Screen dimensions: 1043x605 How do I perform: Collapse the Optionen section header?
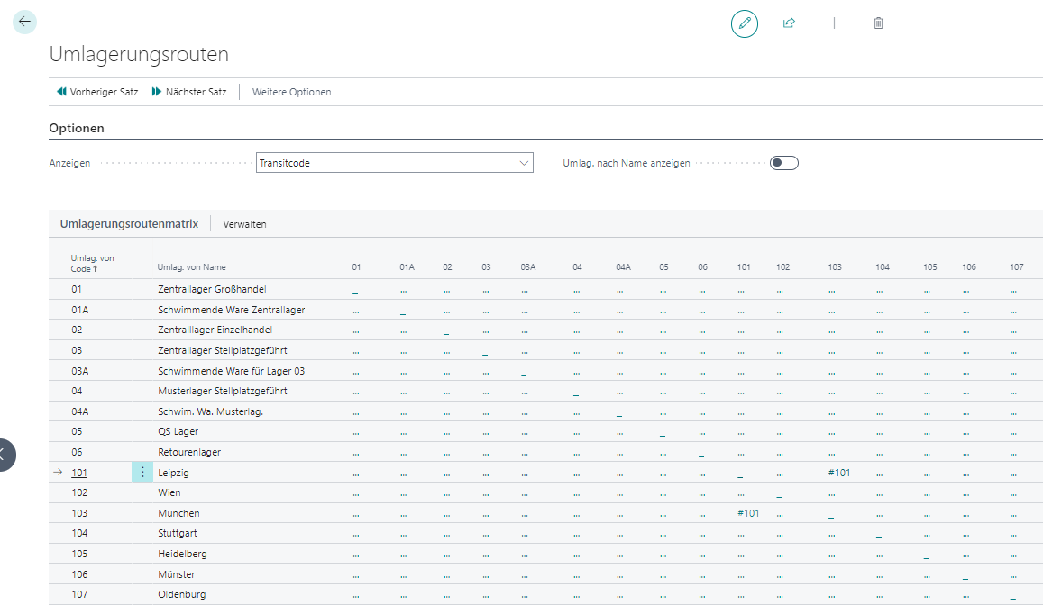coord(77,129)
